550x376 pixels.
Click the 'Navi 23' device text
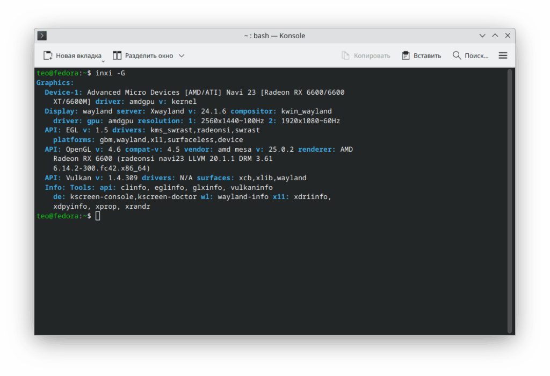[241, 92]
